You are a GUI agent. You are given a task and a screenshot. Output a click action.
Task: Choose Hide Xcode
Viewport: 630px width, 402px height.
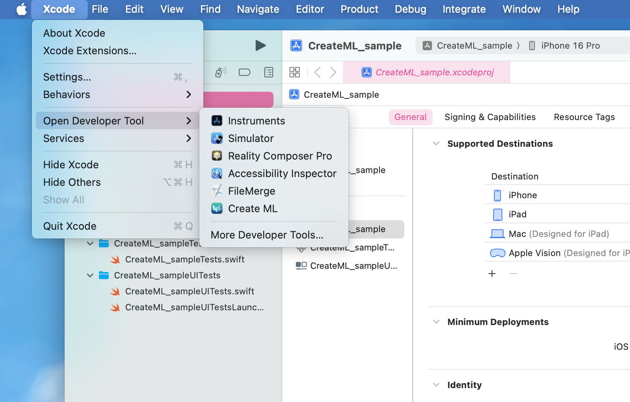tap(118, 165)
